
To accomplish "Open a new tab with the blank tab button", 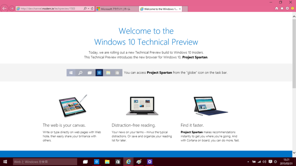I will point(185,9).
